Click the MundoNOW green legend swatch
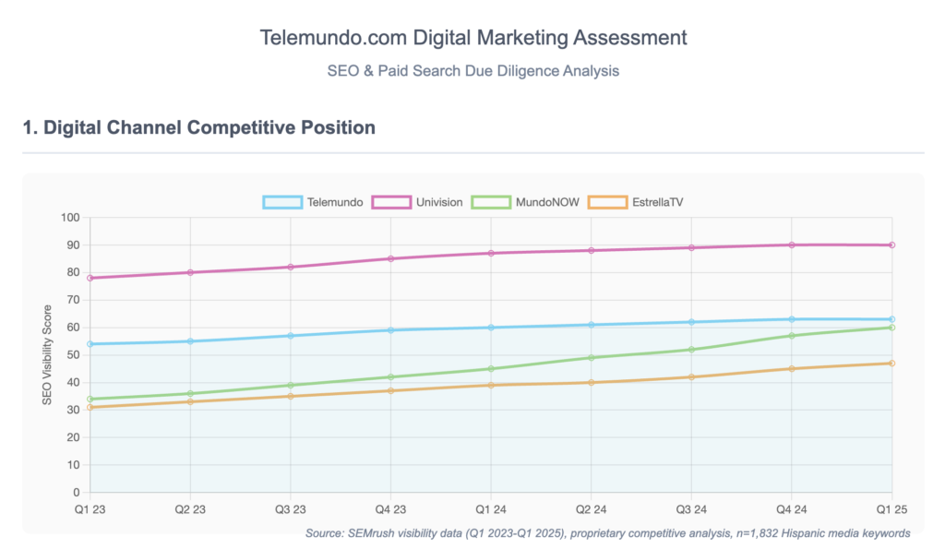The image size is (945, 549). pyautogui.click(x=490, y=202)
